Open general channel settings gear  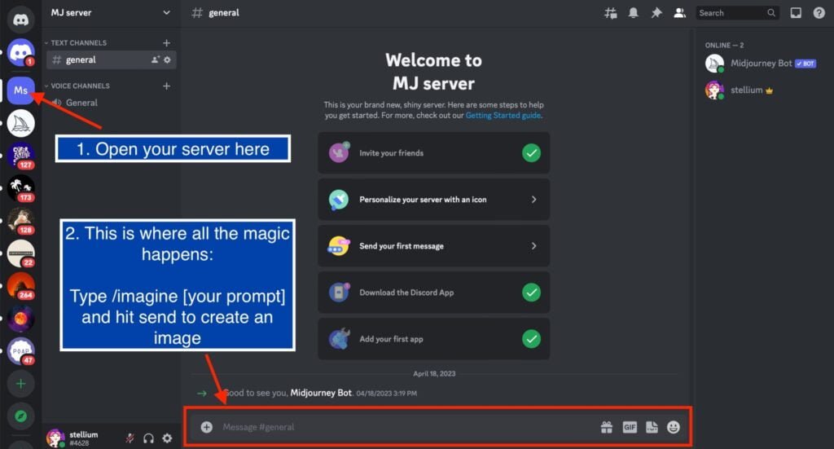pos(167,60)
